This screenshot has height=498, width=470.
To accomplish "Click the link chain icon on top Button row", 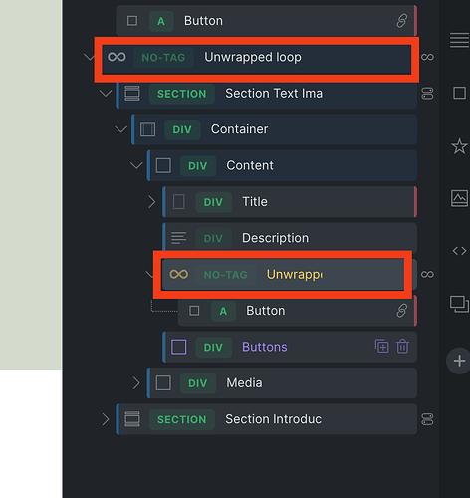I will click(402, 21).
